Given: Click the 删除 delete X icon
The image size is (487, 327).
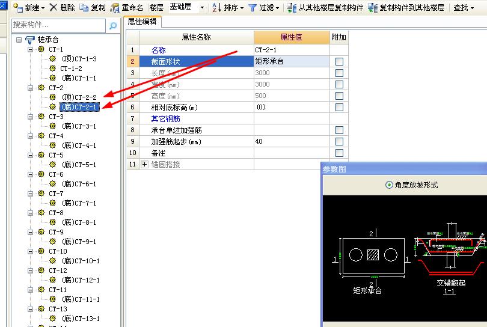Looking at the screenshot, I should (54, 7).
